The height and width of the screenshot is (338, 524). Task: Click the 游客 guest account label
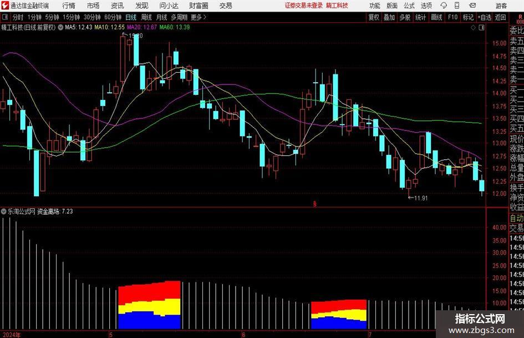[x=501, y=6]
